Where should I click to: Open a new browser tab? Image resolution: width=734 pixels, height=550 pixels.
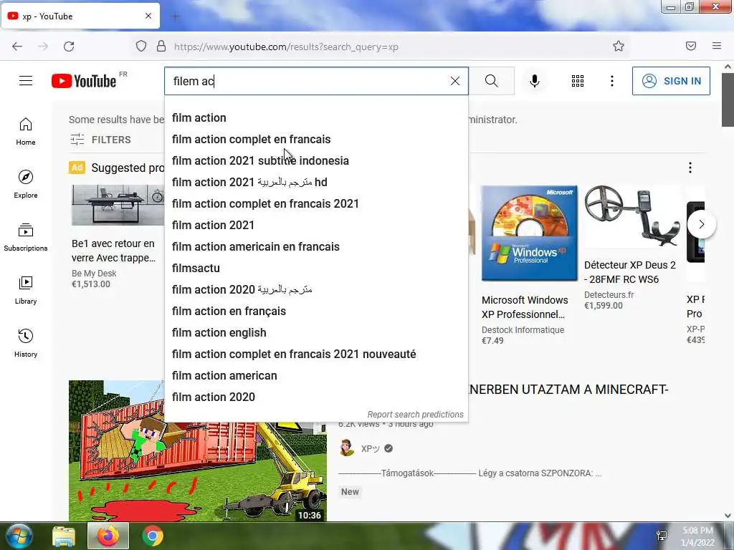point(176,16)
